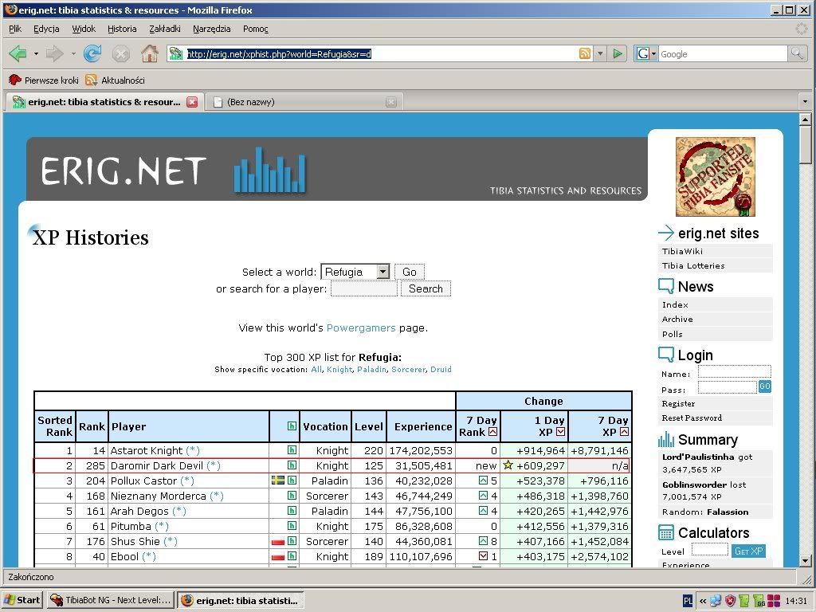Open the Powergamers page link
The image size is (816, 612).
(361, 328)
